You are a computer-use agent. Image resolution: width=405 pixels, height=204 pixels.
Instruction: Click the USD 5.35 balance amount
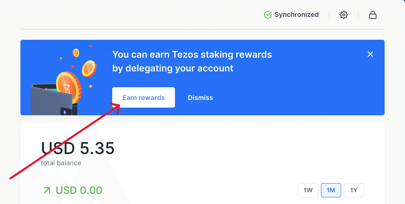(78, 148)
